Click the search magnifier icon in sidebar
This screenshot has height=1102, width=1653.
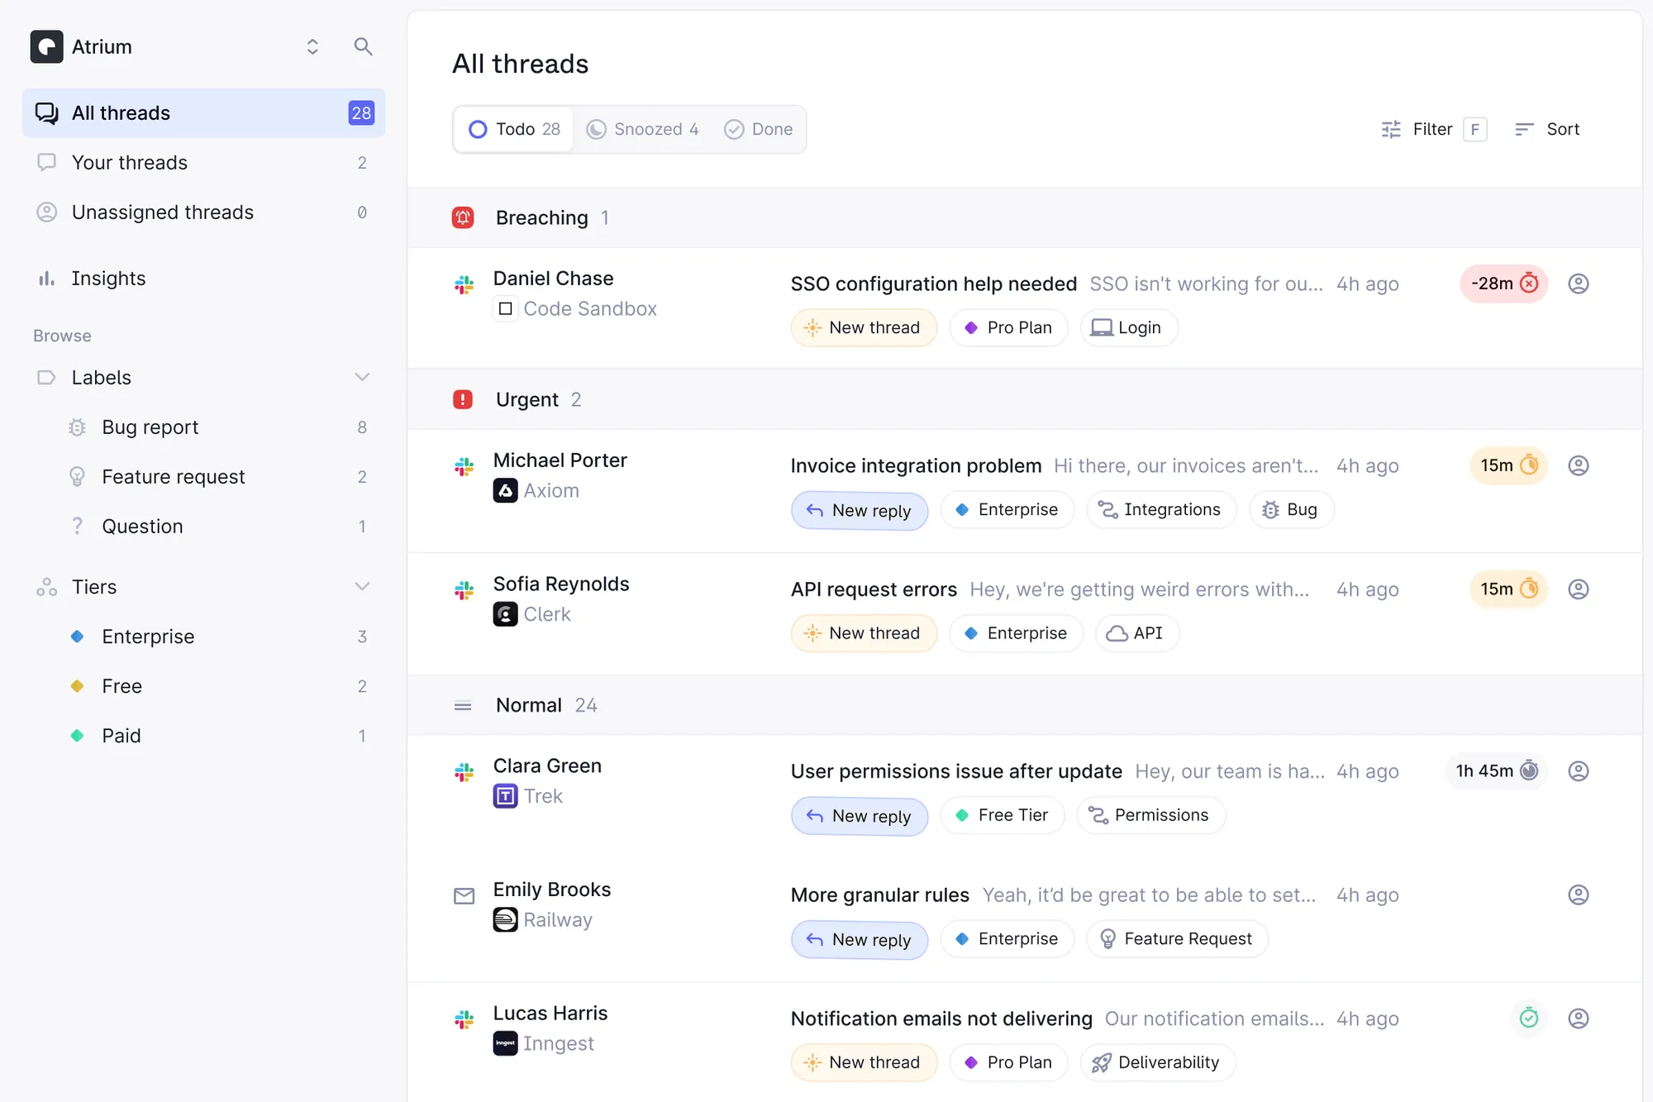(363, 46)
